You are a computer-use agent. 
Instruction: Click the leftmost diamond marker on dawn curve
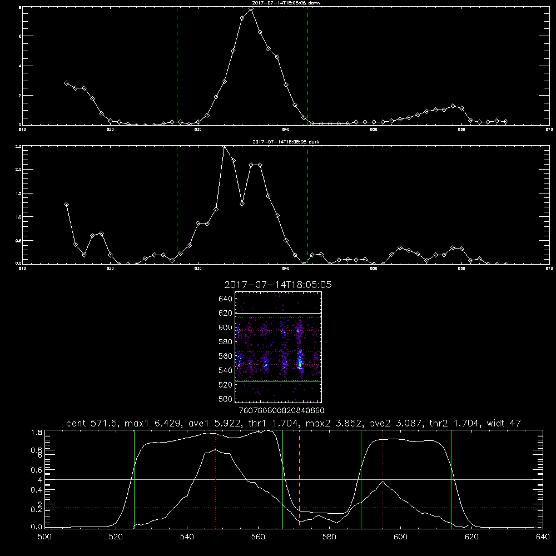[x=66, y=83]
